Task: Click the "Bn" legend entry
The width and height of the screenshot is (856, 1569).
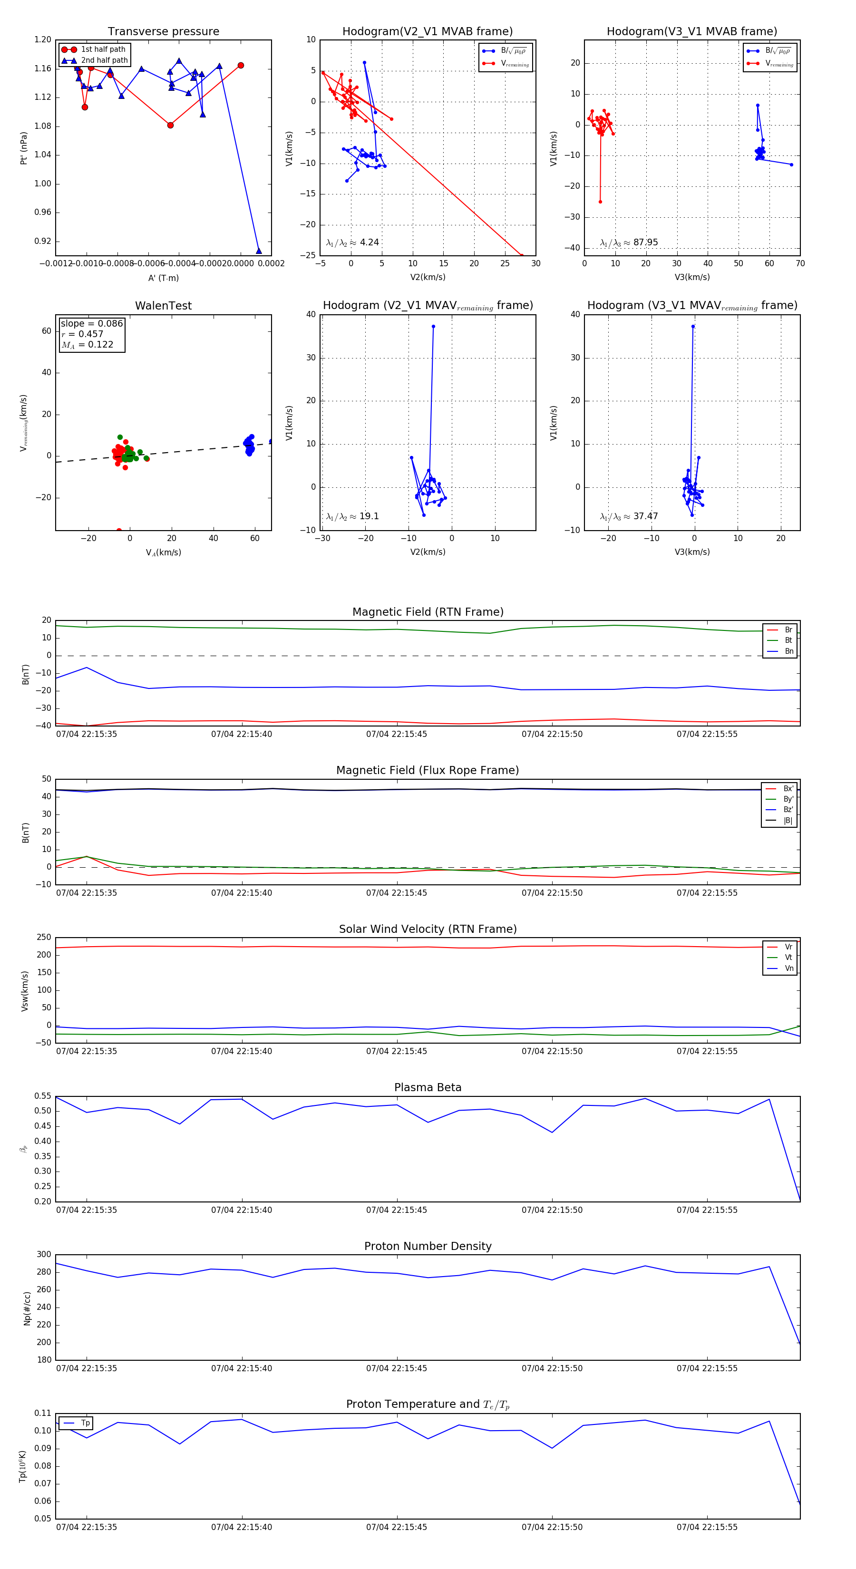Action: [x=780, y=651]
